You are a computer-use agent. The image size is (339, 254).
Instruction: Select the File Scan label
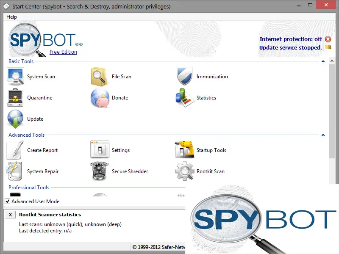122,77
